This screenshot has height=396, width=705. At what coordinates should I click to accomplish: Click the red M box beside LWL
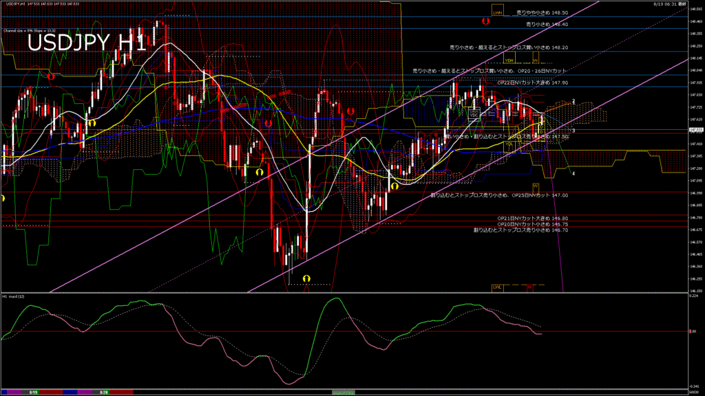pos(529,287)
